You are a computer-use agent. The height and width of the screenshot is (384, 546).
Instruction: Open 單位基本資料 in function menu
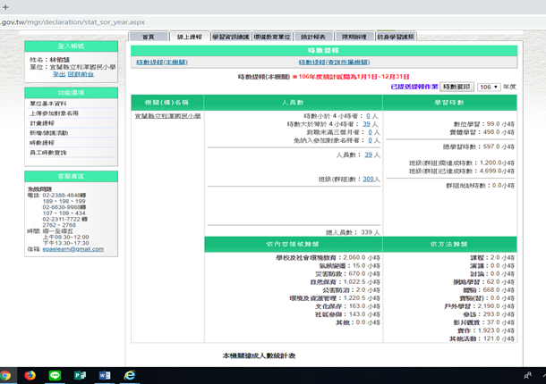(48, 104)
